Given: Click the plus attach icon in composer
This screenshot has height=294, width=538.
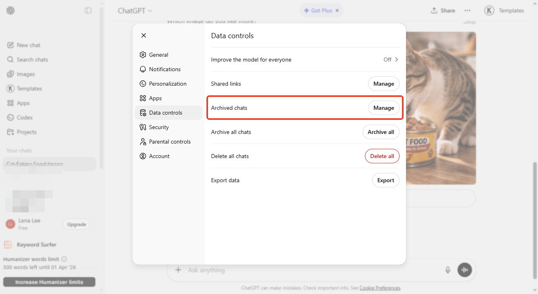Looking at the screenshot, I should coord(178,270).
